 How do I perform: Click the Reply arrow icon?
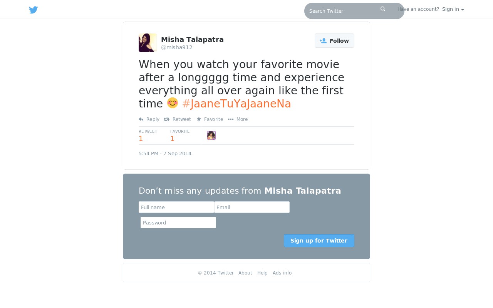pos(141,119)
